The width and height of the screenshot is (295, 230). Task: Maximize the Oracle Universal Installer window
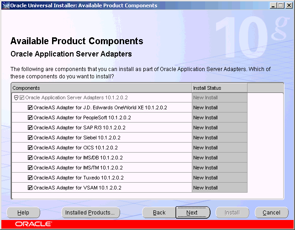click(x=281, y=5)
